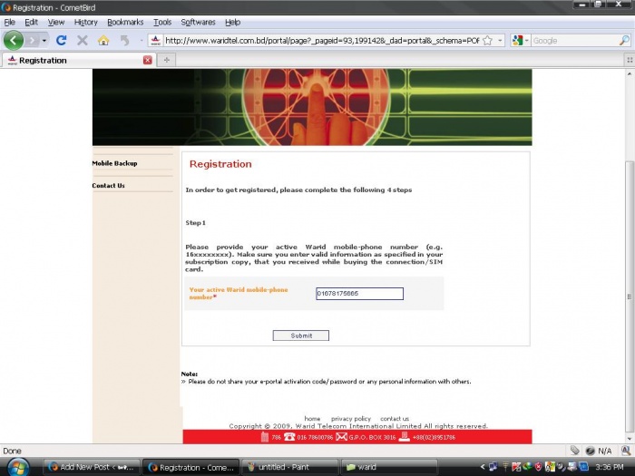Open the File menu

(x=10, y=23)
